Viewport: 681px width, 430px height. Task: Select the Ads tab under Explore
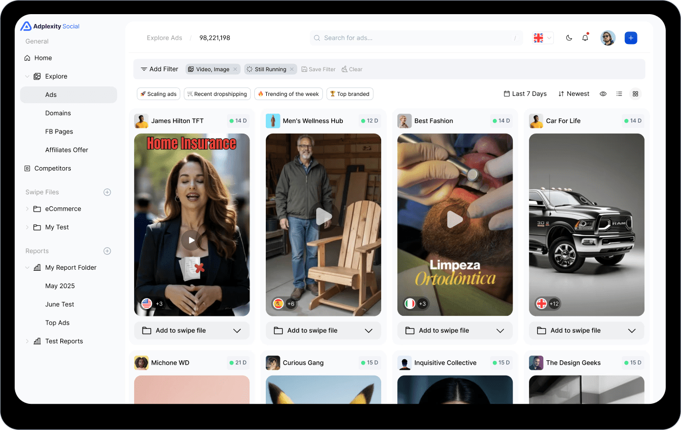[x=50, y=94]
